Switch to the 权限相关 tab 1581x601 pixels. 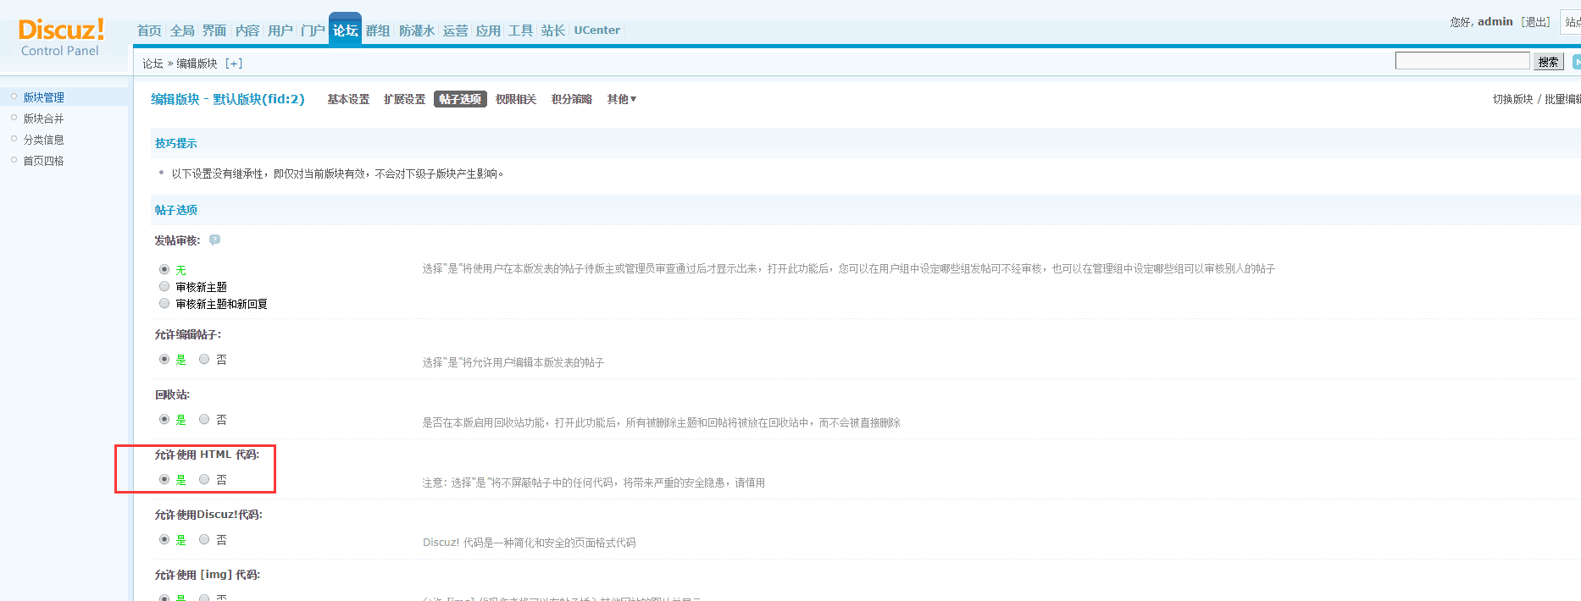516,99
